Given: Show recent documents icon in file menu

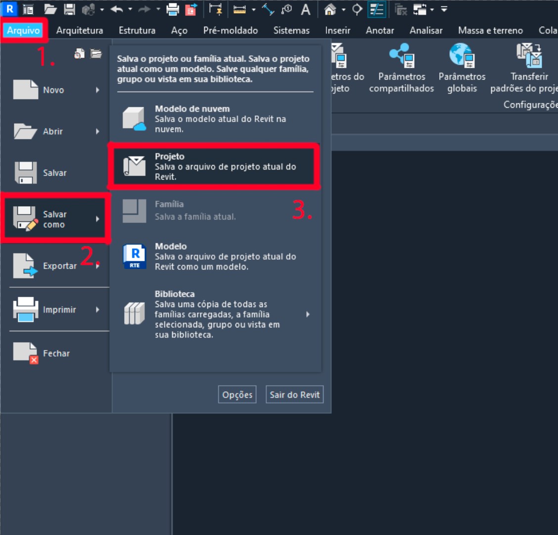Looking at the screenshot, I should (x=79, y=54).
